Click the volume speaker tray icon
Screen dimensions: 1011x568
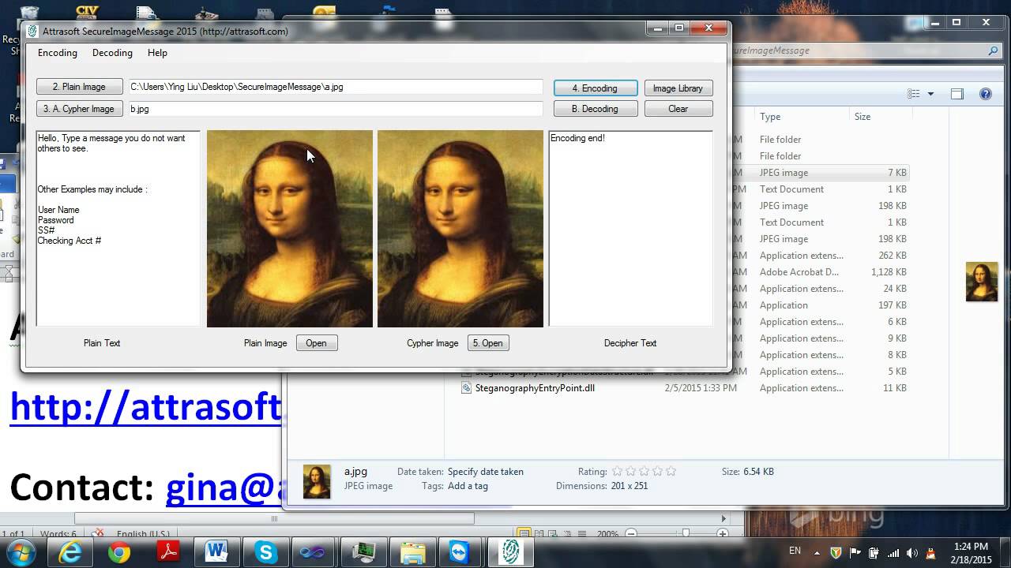click(912, 552)
